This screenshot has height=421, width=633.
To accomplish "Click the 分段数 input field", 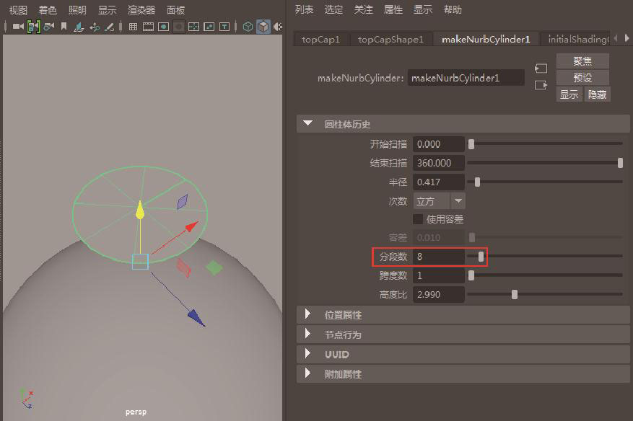I will tap(439, 257).
